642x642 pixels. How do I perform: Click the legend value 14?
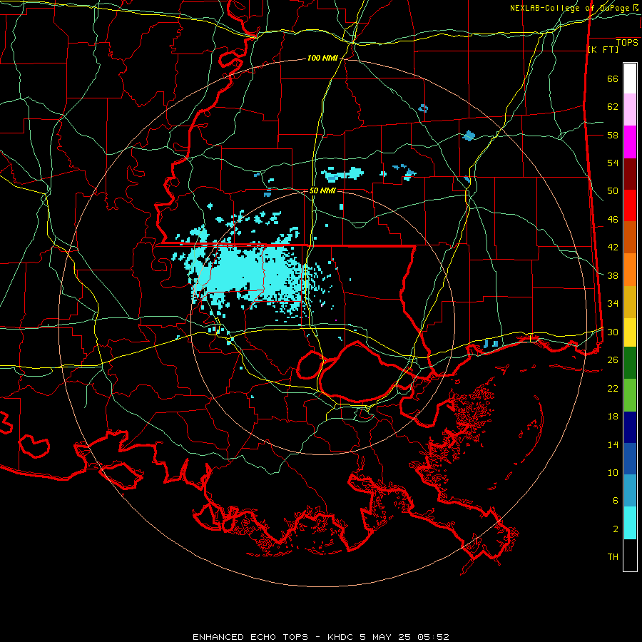pos(613,444)
